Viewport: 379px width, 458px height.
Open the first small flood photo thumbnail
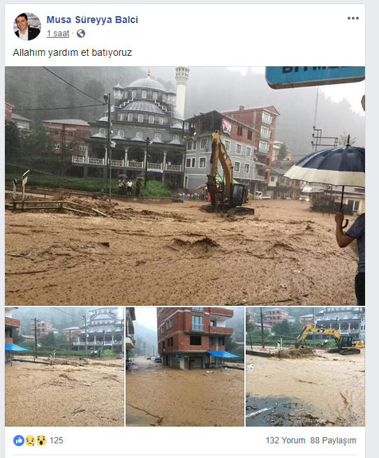tap(64, 367)
